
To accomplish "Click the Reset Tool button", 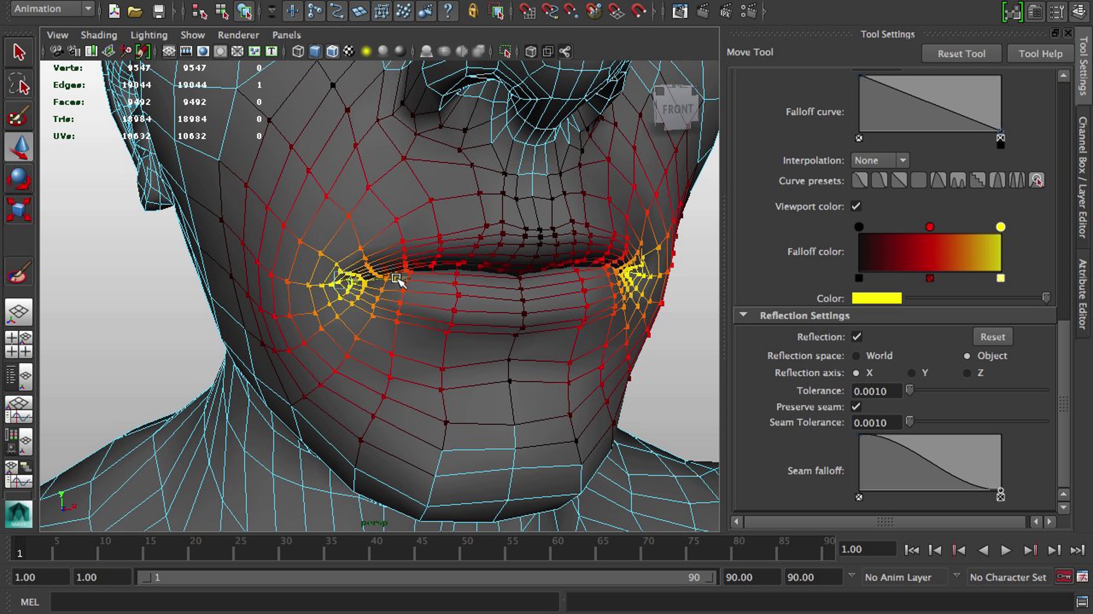I will 961,53.
